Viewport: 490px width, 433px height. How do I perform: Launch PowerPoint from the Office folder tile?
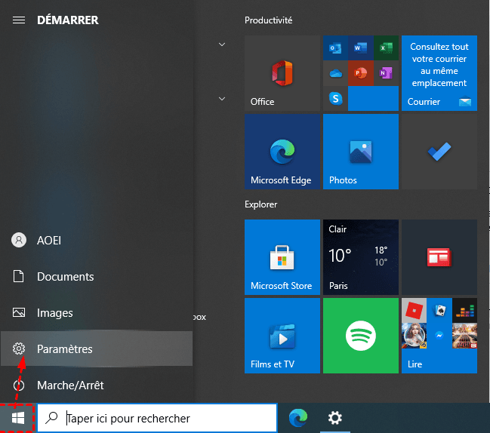pos(361,73)
